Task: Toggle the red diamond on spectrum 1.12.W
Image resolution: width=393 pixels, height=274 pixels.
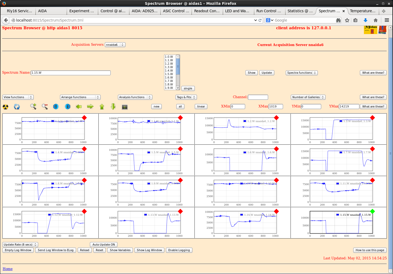Action: [84, 211]
